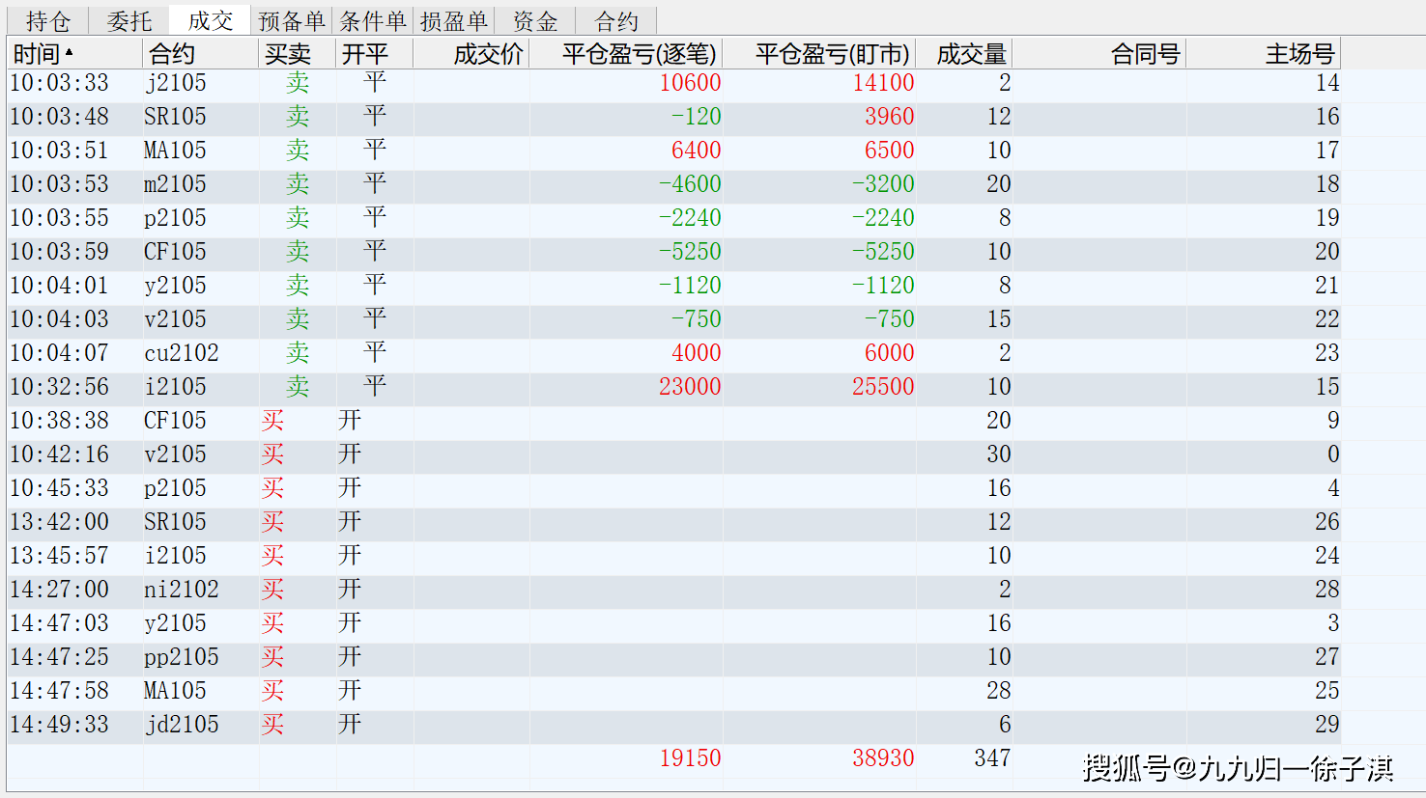Viewport: 1426px width, 798px height.
Task: Select the 10:03:33 time cell
Action: 59,83
